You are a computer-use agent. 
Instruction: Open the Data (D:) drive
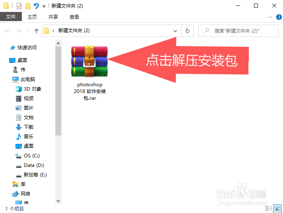34,165
